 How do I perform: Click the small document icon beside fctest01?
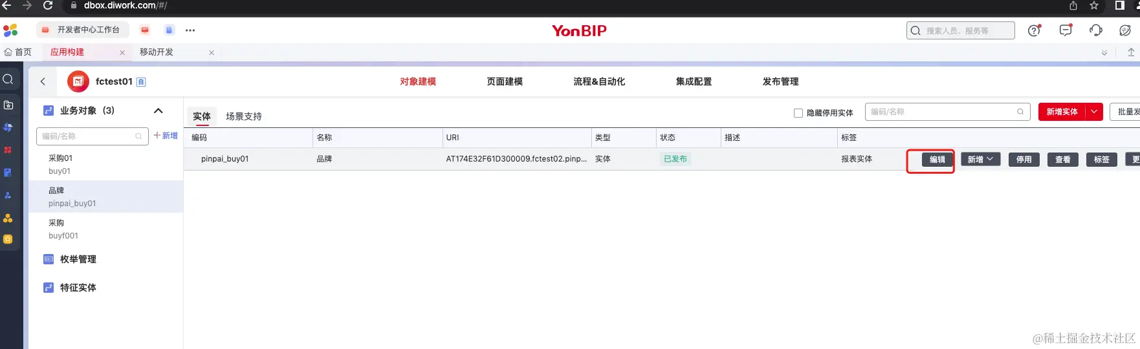click(x=141, y=82)
